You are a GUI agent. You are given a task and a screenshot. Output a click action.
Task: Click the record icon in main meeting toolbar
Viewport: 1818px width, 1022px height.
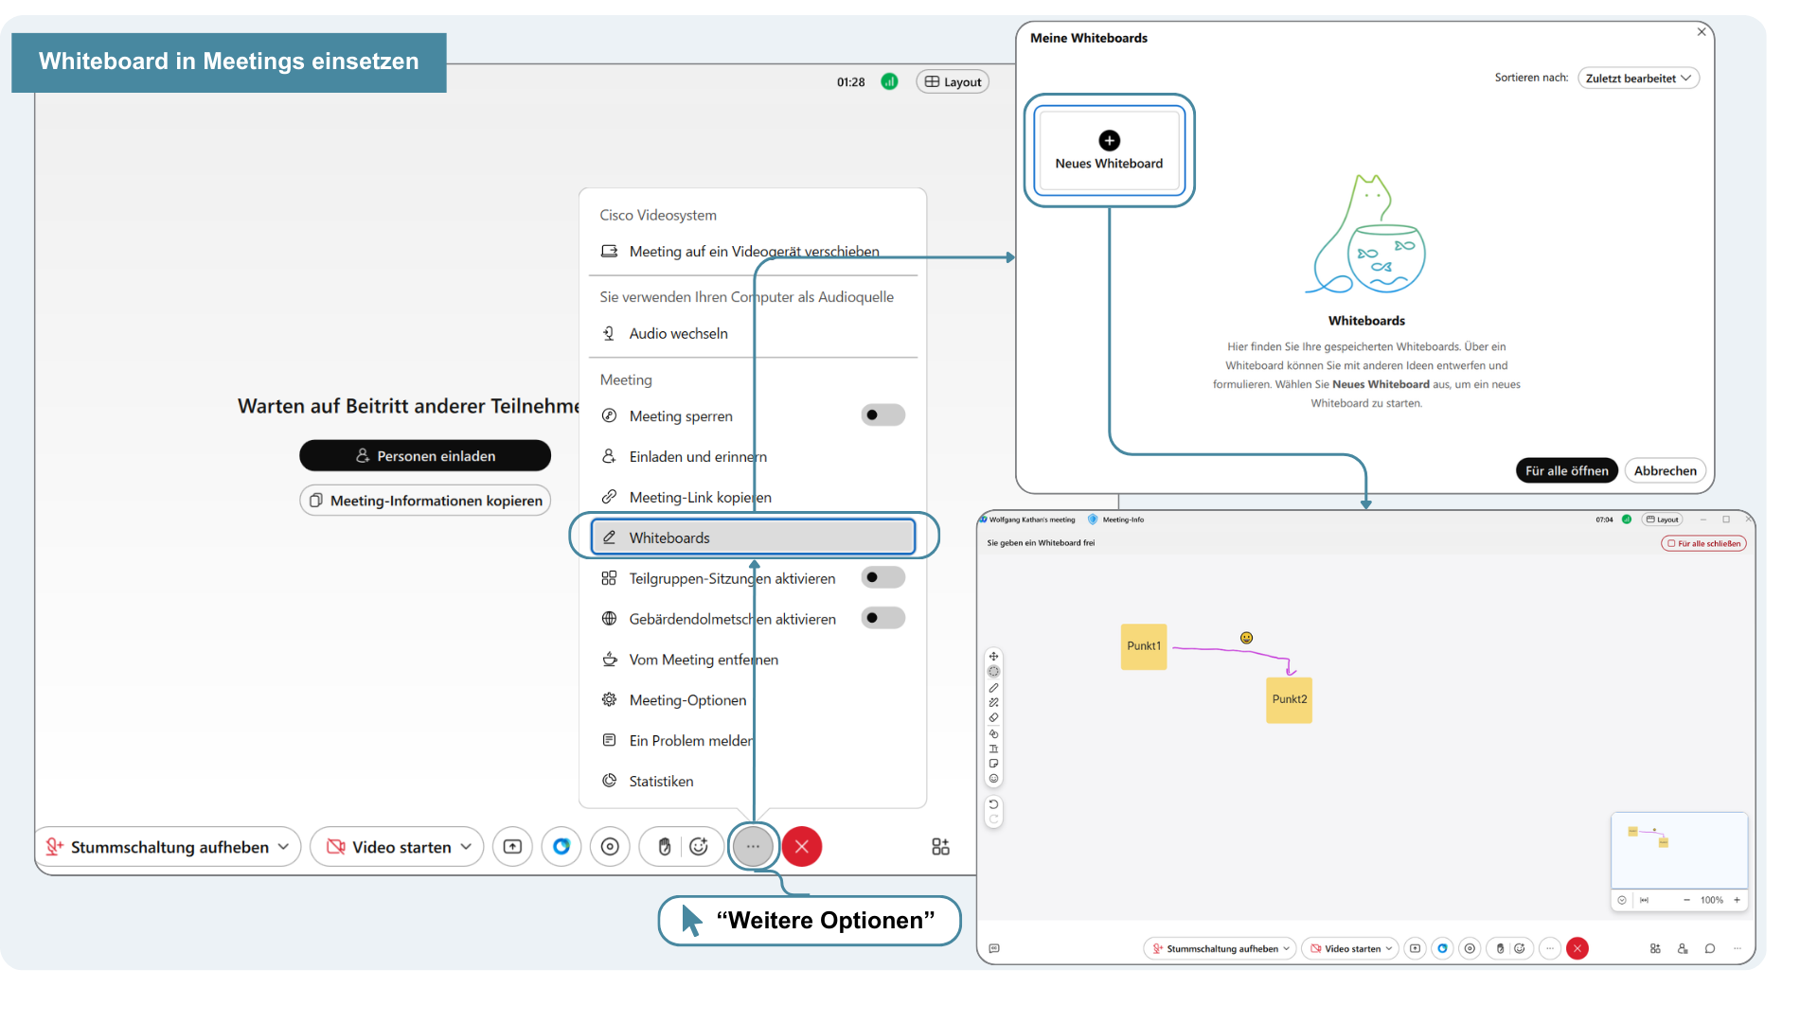coord(610,847)
